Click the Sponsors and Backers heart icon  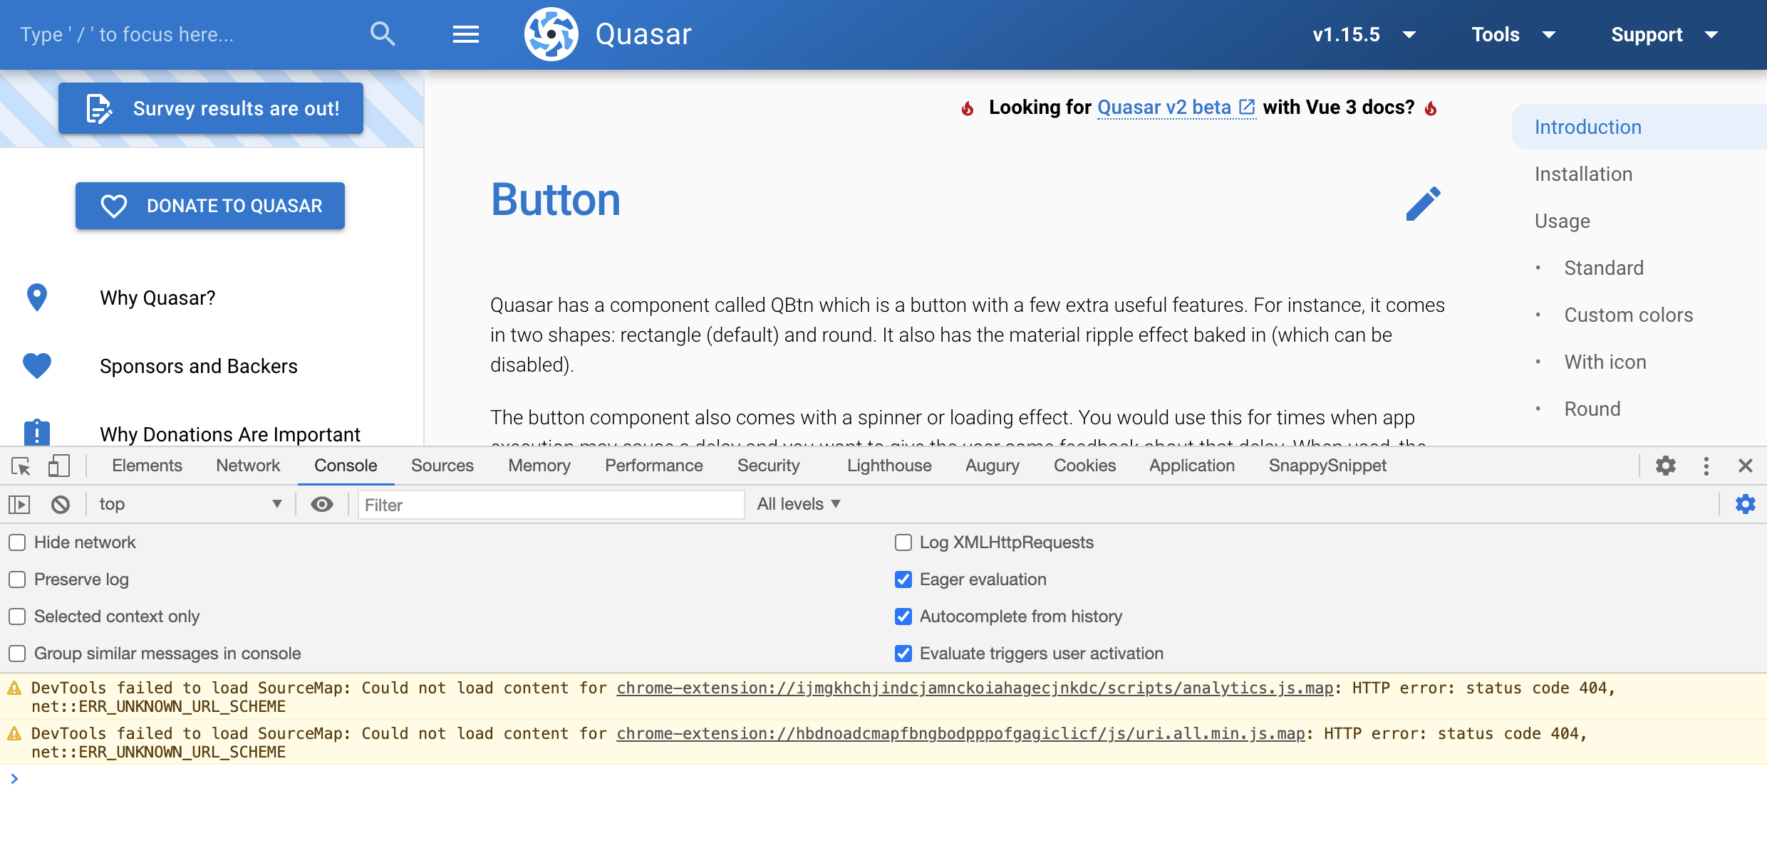(x=36, y=366)
